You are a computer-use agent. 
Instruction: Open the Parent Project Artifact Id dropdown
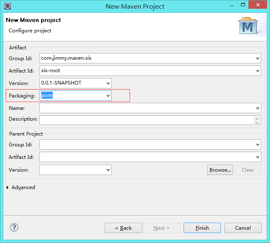click(258, 157)
